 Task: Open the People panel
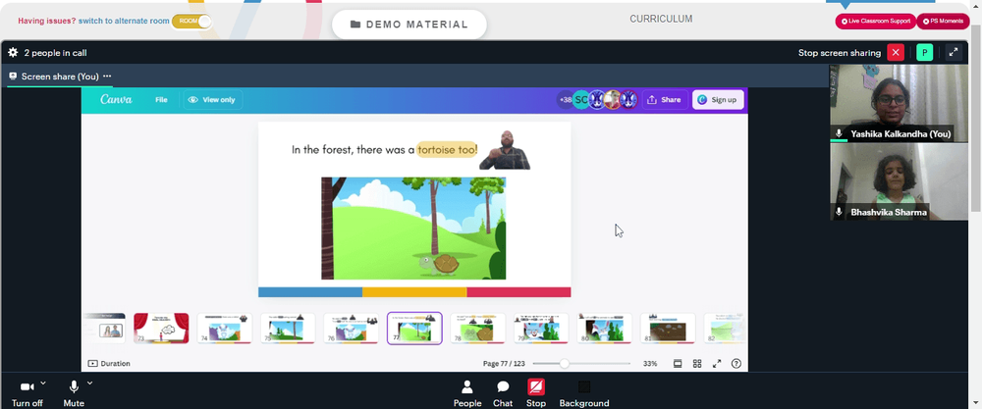click(x=467, y=393)
